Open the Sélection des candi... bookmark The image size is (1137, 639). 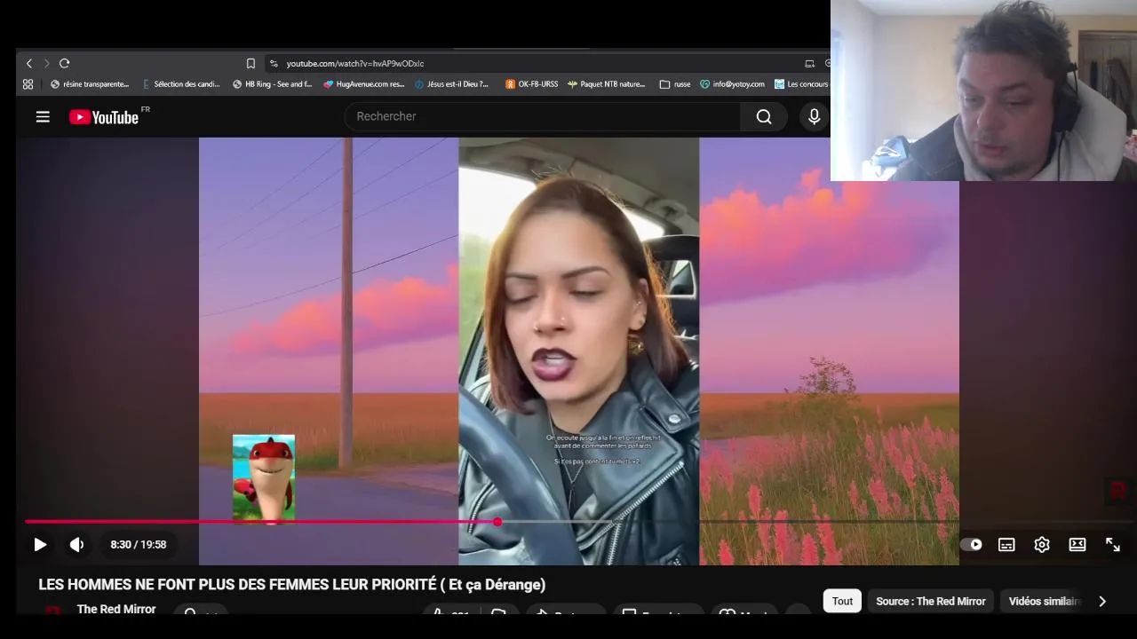[180, 84]
